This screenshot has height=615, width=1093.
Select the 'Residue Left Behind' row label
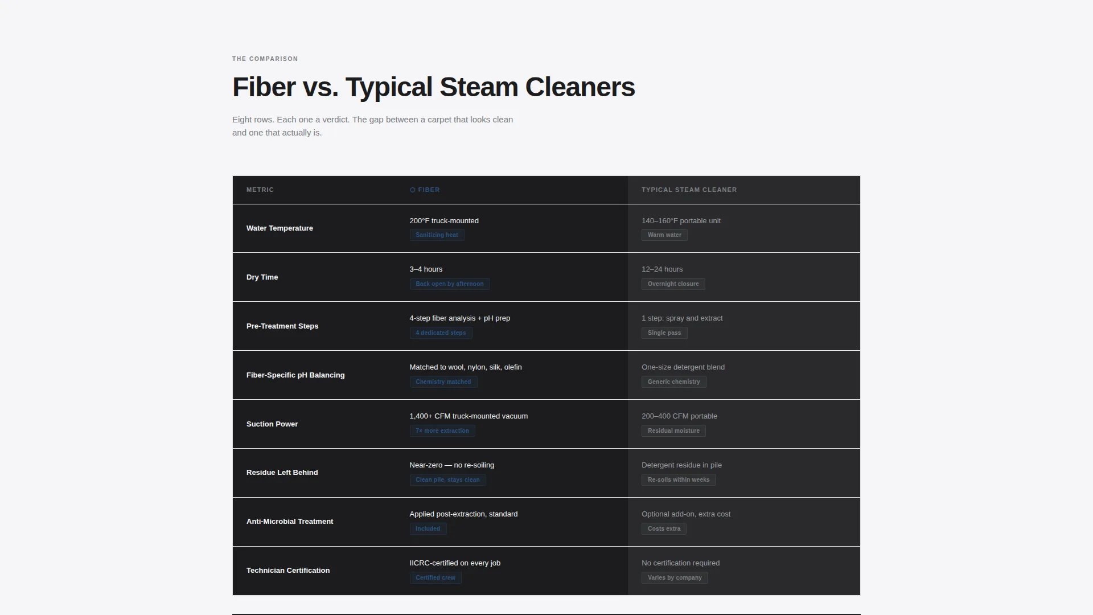tap(282, 473)
